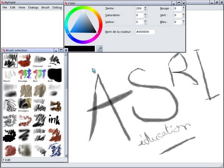Open the Brush menu
The height and width of the screenshot is (168, 224).
(46, 7)
